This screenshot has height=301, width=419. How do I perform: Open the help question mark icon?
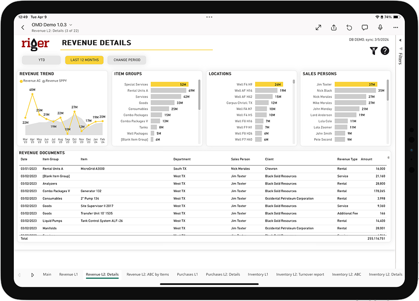pyautogui.click(x=385, y=51)
